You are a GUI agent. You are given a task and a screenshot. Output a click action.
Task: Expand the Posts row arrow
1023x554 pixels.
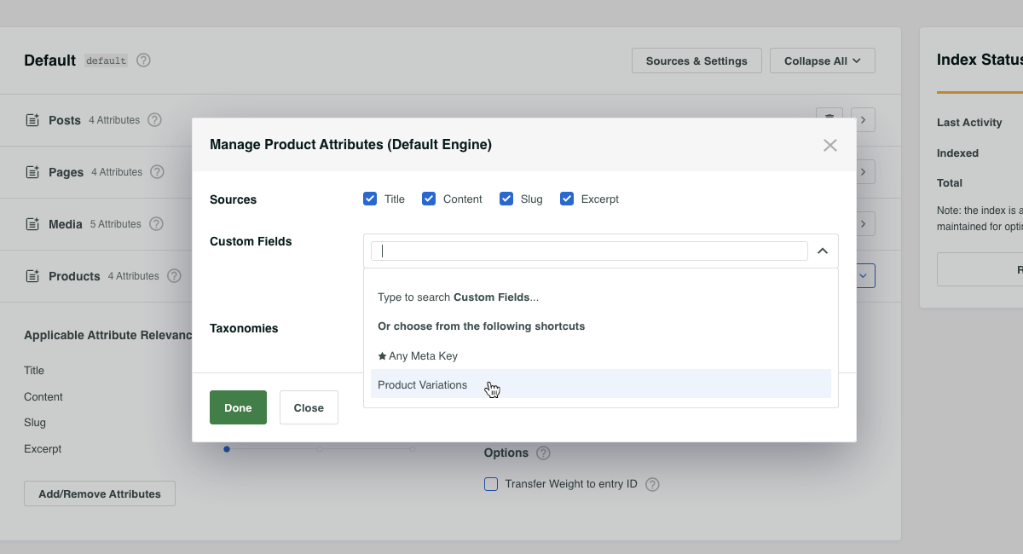(x=863, y=120)
